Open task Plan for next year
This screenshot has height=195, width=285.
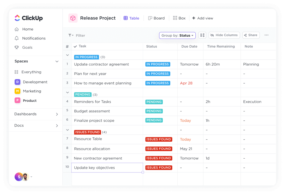click(x=90, y=74)
